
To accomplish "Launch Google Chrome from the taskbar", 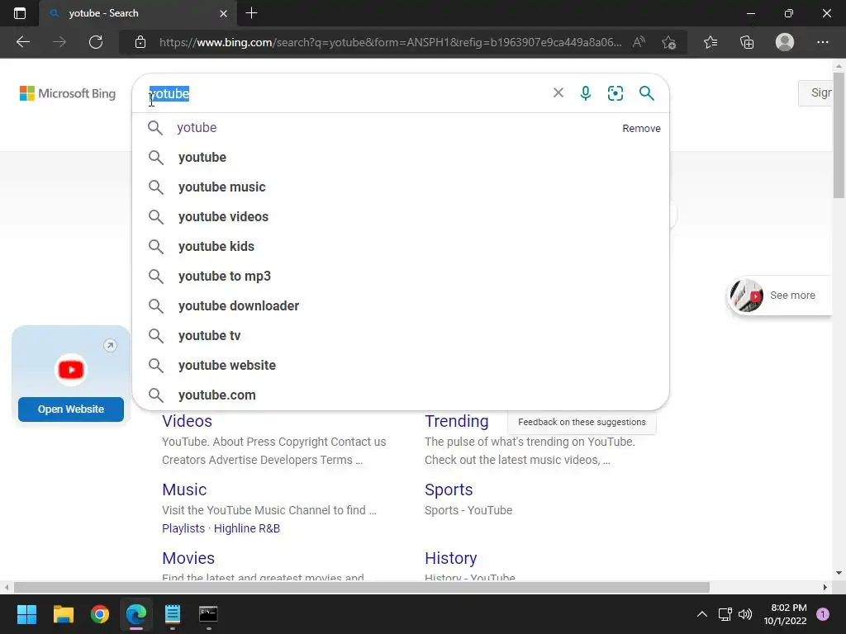I will click(x=100, y=614).
